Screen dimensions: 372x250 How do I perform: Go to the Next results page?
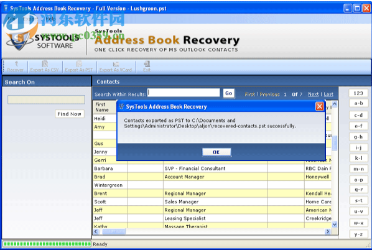point(313,94)
